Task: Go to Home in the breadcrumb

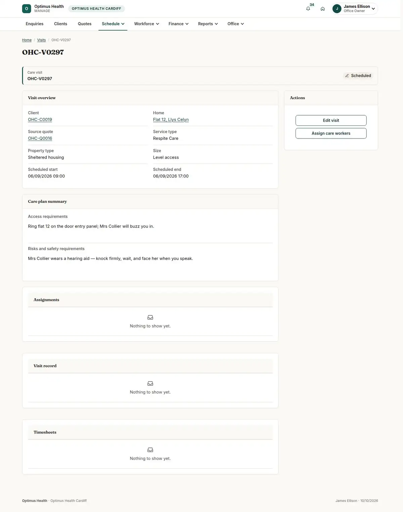Action: (x=27, y=40)
